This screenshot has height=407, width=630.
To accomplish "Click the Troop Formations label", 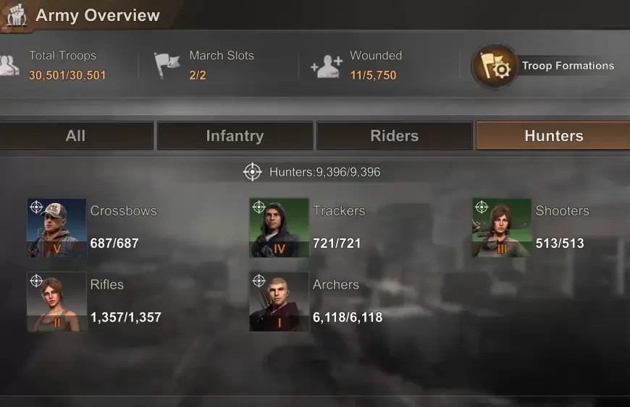I will pyautogui.click(x=568, y=66).
